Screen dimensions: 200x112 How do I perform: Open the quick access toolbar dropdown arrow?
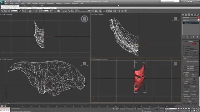(21, 1)
